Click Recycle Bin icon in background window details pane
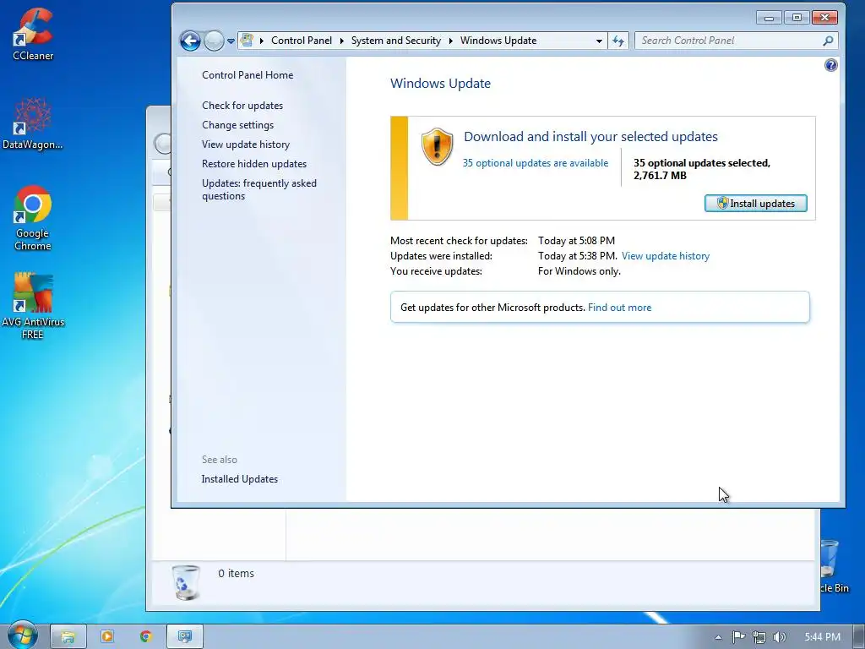Screen dimensions: 865x649 point(186,582)
